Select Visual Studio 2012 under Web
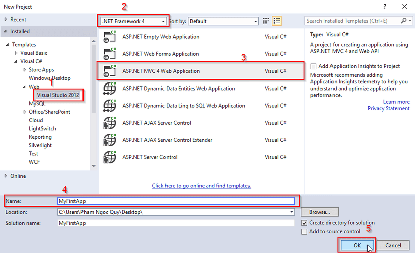415x253 pixels. (x=58, y=95)
